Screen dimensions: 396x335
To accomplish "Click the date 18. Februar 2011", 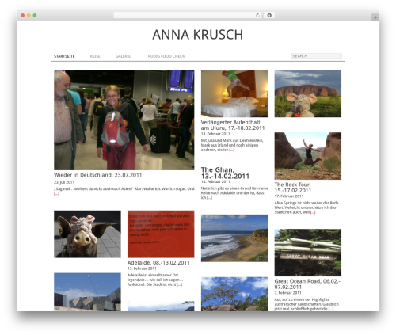I will pos(215,134).
